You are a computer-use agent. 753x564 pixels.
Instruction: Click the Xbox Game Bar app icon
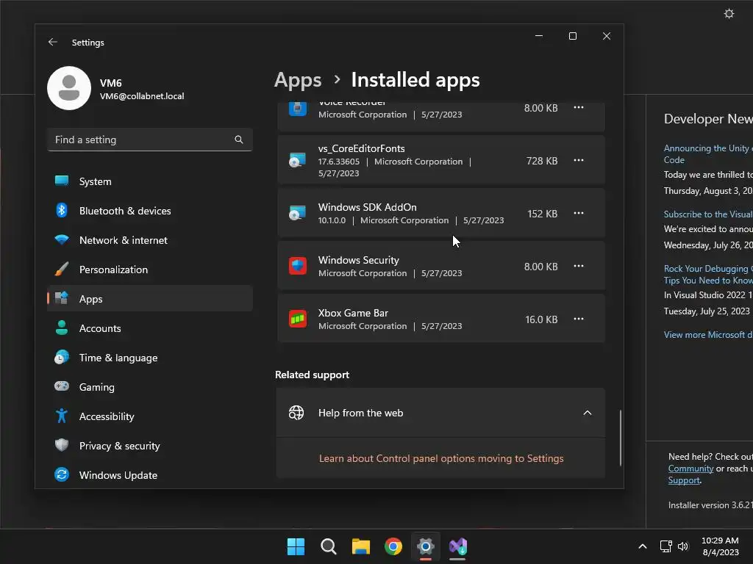click(298, 319)
